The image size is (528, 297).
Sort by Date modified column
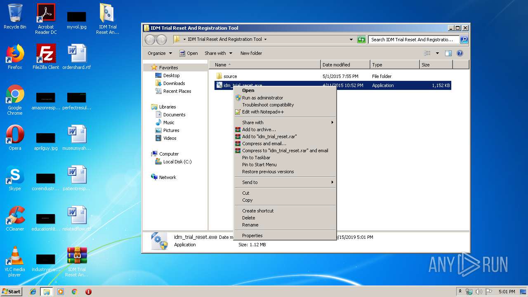pos(345,65)
